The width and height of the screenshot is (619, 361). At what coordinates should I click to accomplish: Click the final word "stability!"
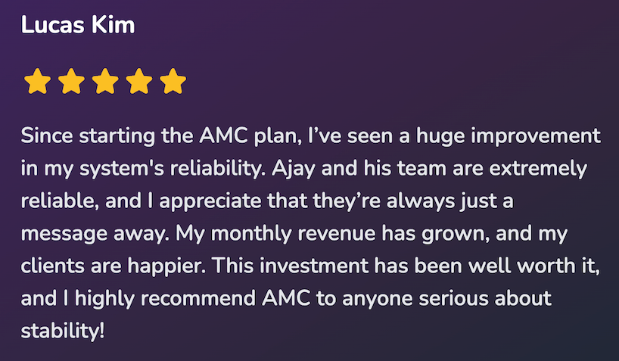[x=63, y=331]
